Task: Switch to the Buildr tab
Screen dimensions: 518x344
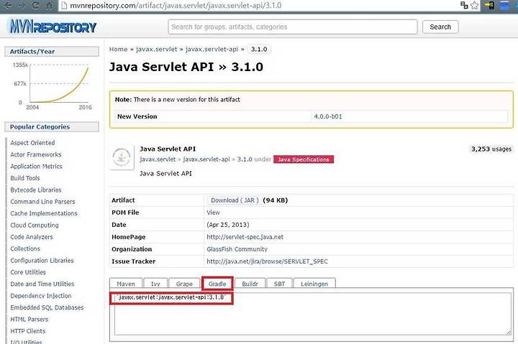Action: [x=250, y=284]
